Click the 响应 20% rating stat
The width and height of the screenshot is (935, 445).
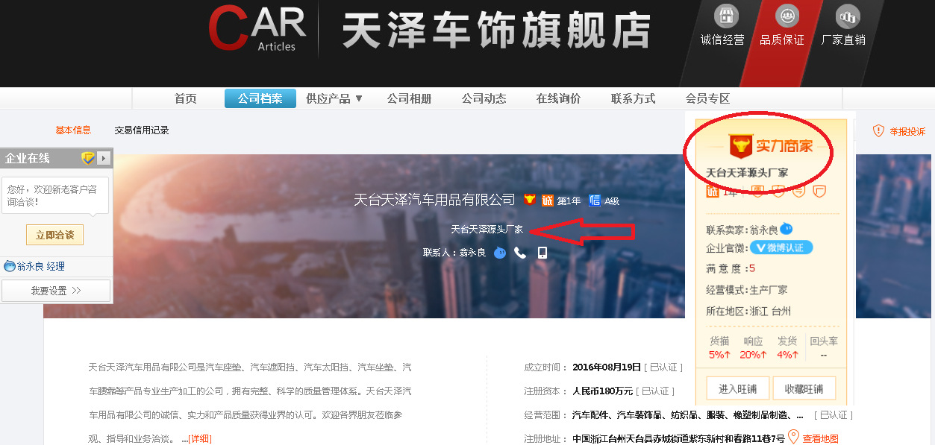pos(754,347)
